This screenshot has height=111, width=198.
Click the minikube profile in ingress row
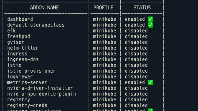(x=105, y=54)
